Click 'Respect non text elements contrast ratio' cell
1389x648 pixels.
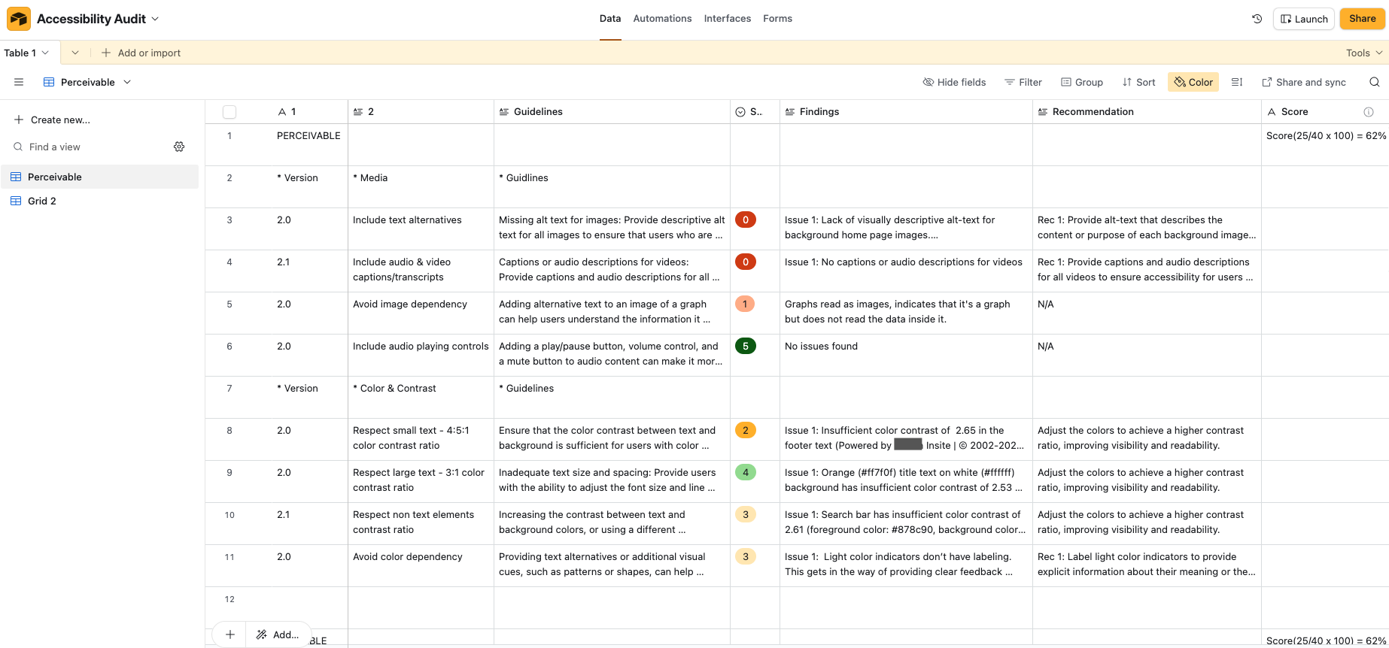(421, 524)
